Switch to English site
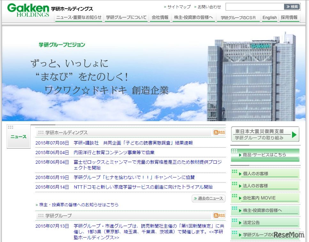 pyautogui.click(x=269, y=18)
